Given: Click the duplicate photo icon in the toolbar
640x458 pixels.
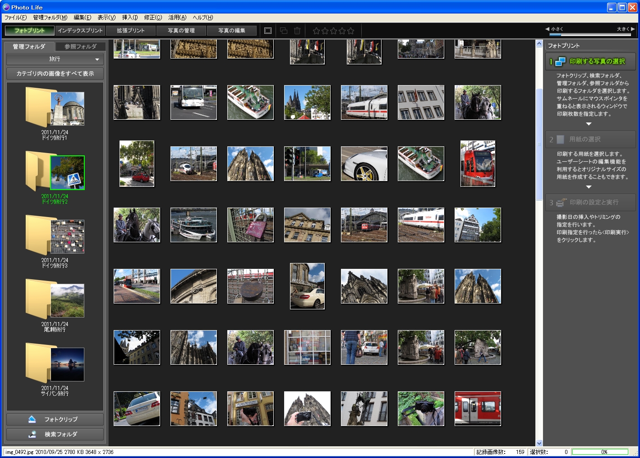Looking at the screenshot, I should (x=283, y=31).
